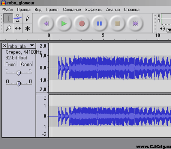Click the lower channel waveform

click(110, 116)
